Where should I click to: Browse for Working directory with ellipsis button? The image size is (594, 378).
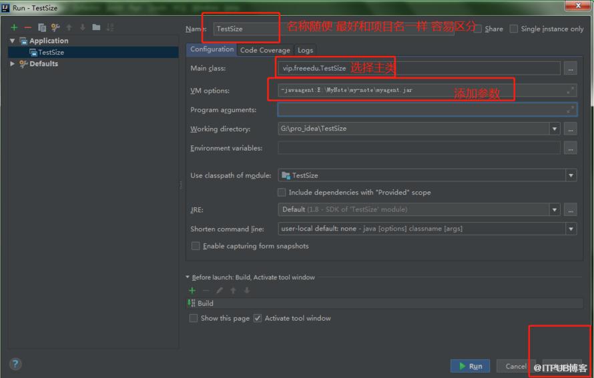point(570,129)
